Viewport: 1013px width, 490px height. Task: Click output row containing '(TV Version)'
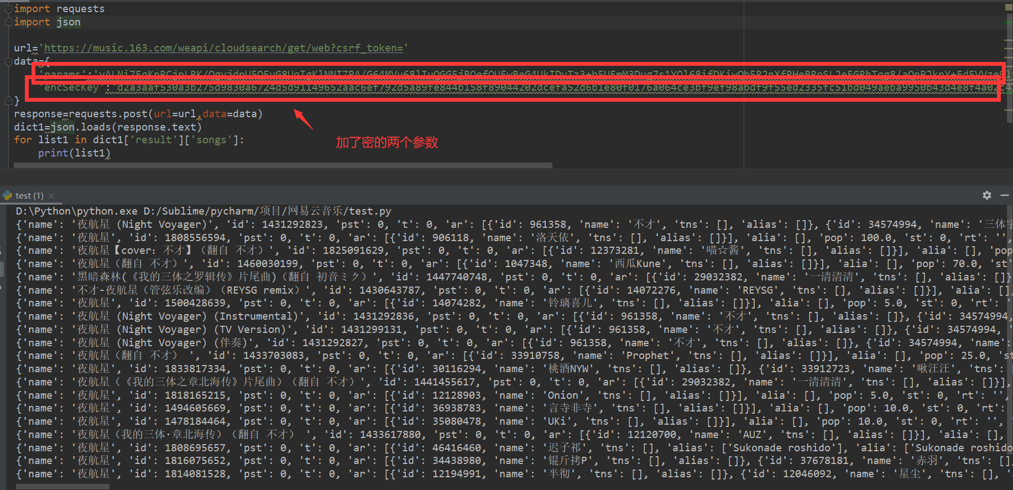514,330
